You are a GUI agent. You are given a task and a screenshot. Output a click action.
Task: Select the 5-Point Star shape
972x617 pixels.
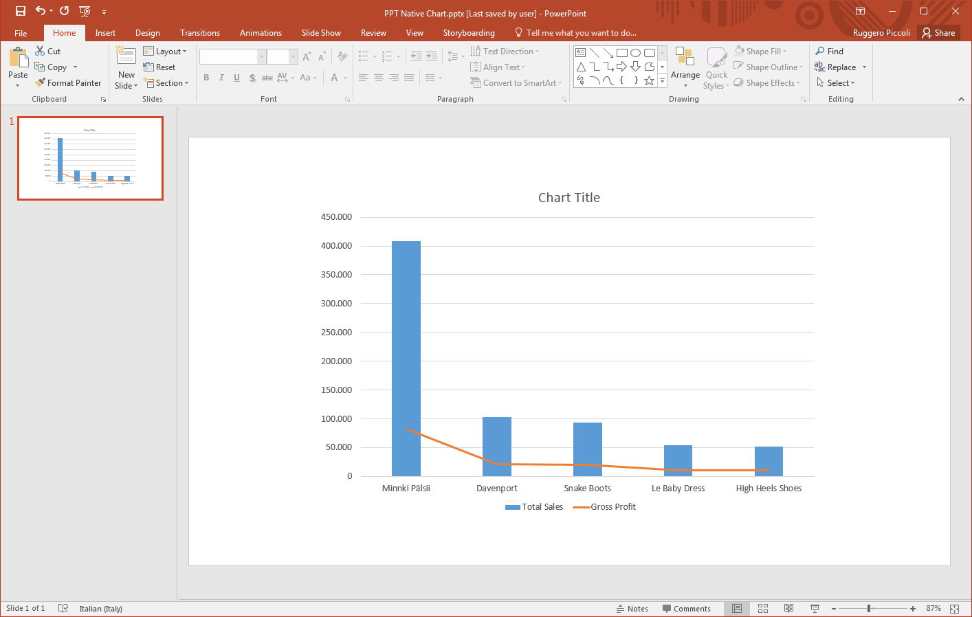[x=649, y=80]
